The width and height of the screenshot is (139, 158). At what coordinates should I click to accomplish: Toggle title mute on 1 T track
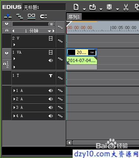51,76
